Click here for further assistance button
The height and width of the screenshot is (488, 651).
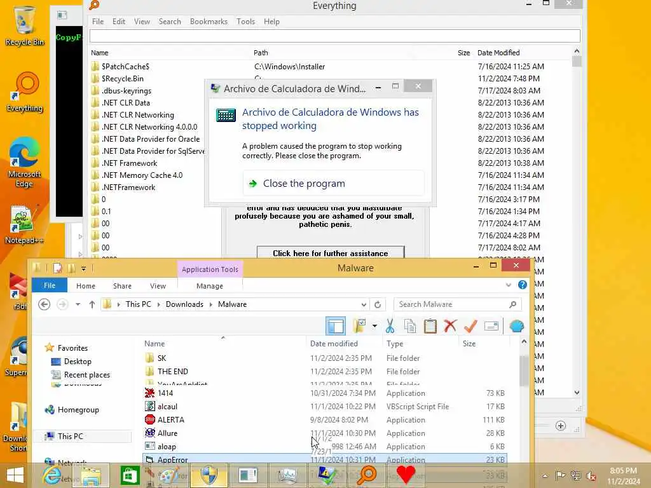coord(331,252)
